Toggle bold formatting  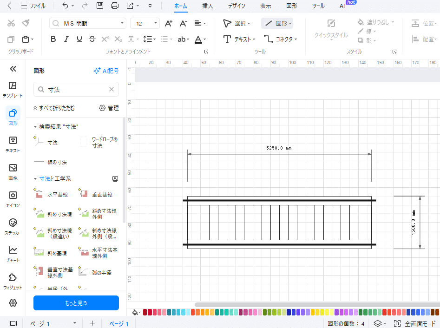click(x=53, y=39)
